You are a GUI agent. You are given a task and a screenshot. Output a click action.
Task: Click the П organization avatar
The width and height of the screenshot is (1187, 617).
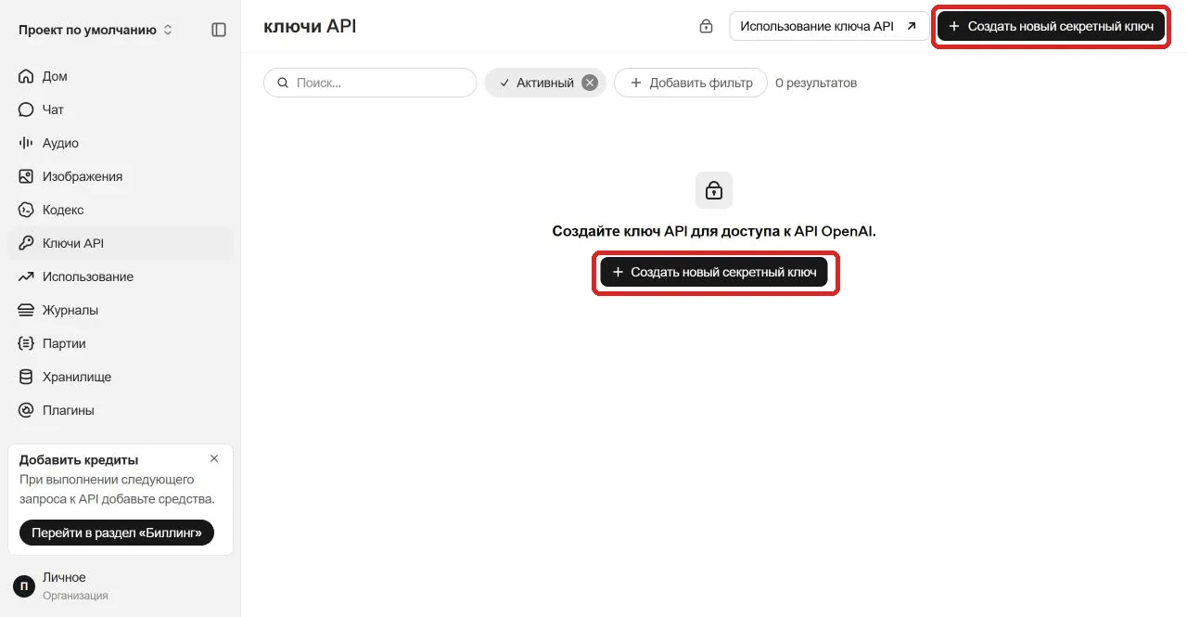(x=24, y=586)
